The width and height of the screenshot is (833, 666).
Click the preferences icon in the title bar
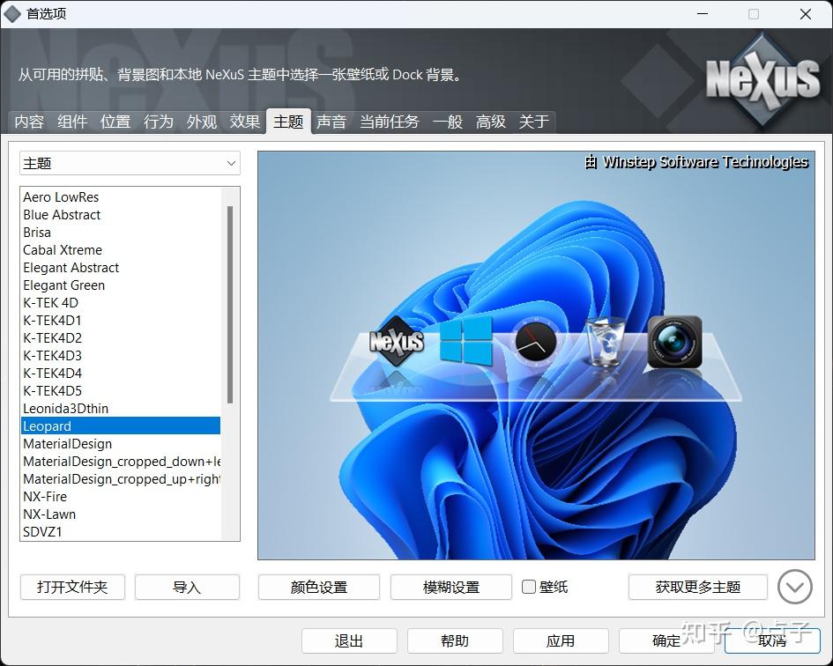tap(15, 13)
